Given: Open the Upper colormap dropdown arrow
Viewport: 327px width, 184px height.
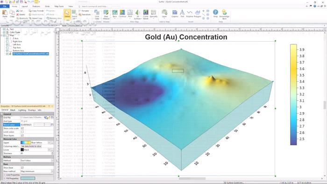Looking at the screenshot, I should pos(49,142).
